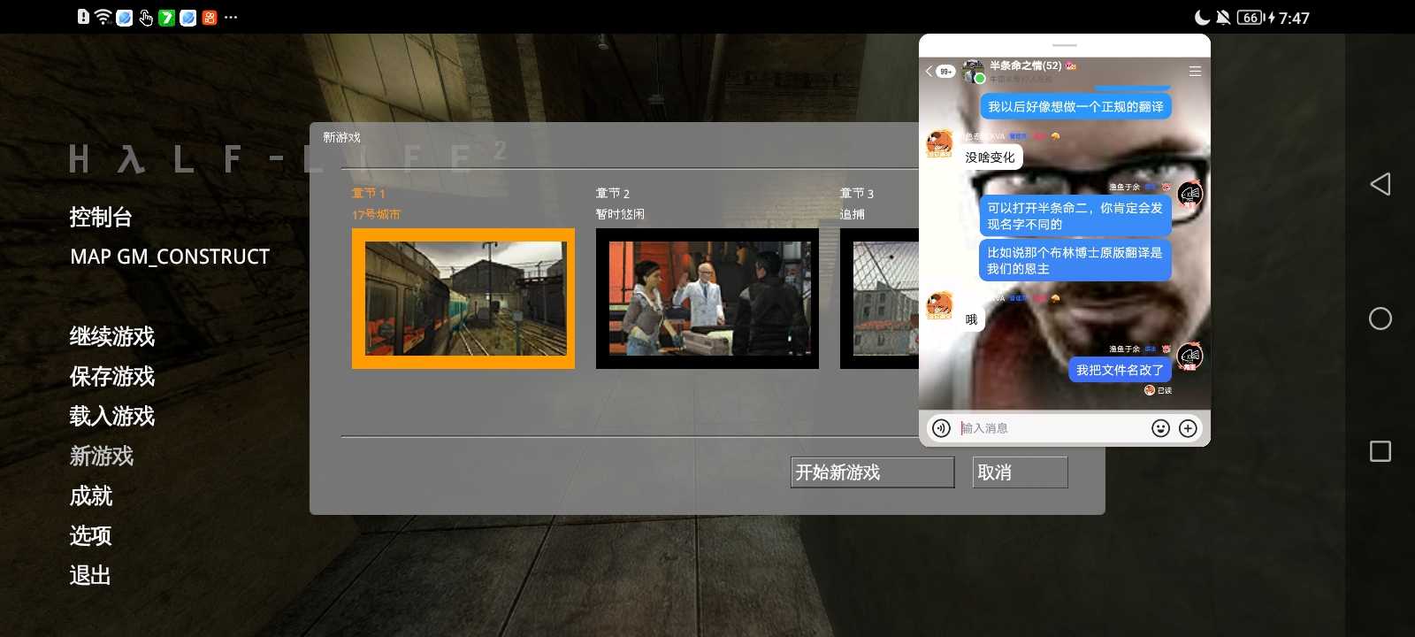Tap the 新游戏 dialog title
Viewport: 1415px width, 637px height.
pos(341,137)
